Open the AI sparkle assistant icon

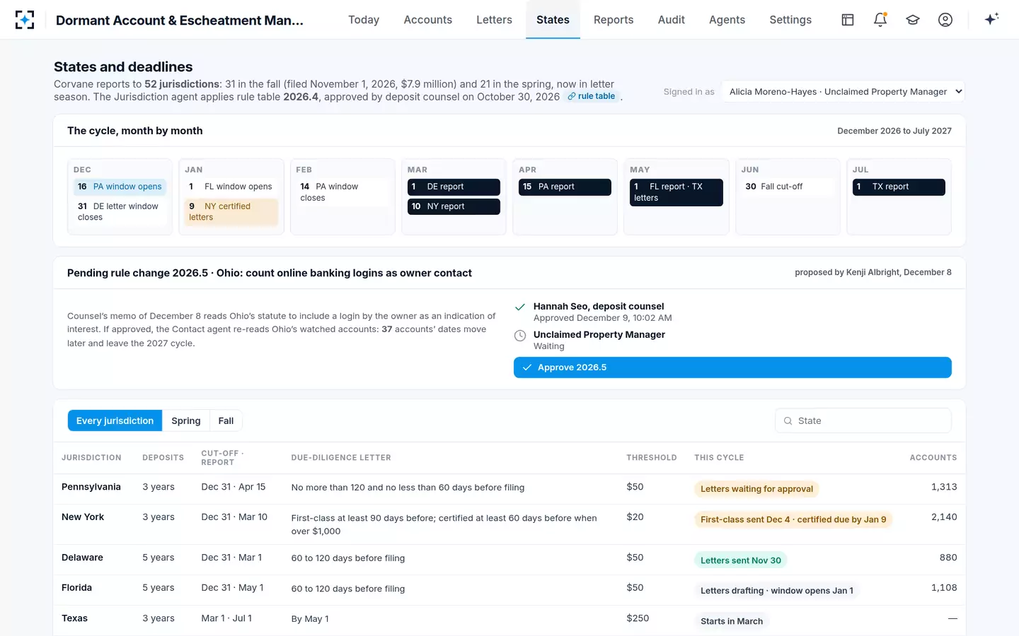click(x=991, y=19)
